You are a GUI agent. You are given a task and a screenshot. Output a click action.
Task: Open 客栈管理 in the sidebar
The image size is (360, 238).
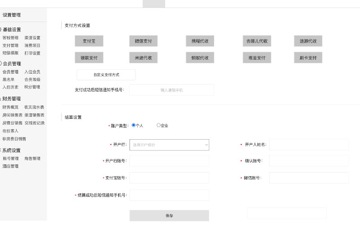10,38
